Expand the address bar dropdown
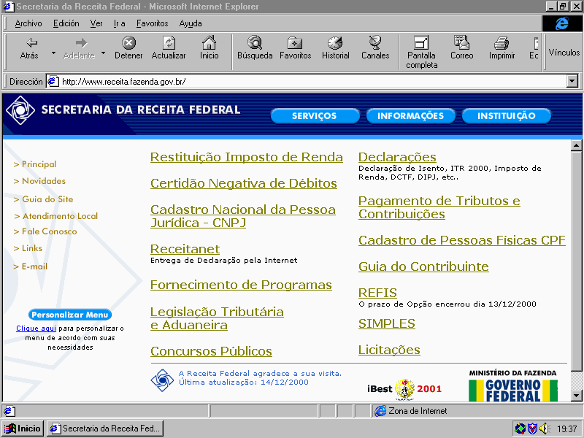 tap(572, 81)
